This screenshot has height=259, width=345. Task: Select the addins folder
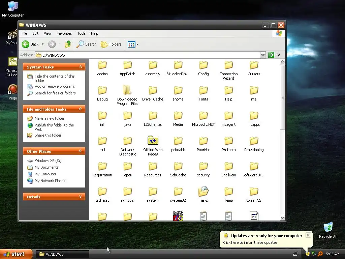pos(102,68)
